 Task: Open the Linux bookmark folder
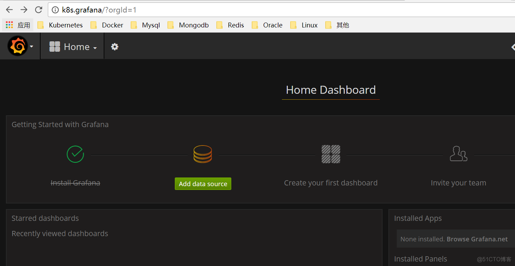(x=304, y=25)
